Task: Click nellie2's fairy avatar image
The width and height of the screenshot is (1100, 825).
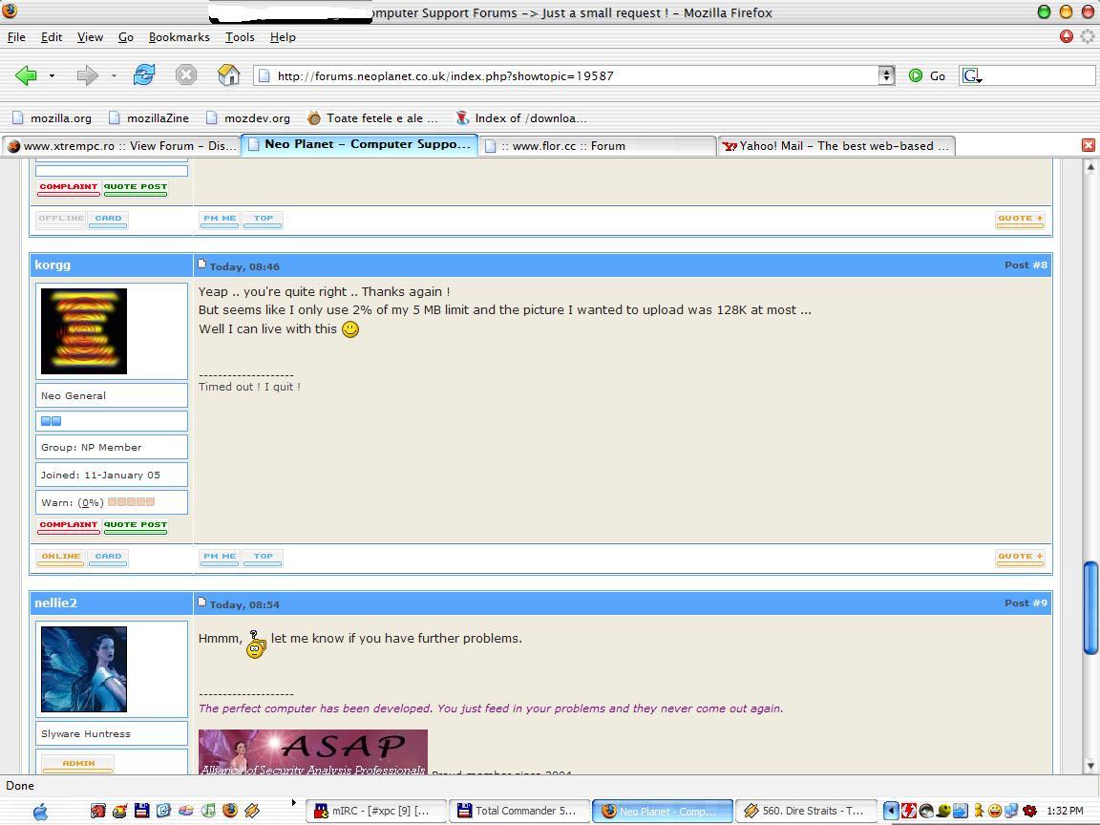Action: coord(84,669)
